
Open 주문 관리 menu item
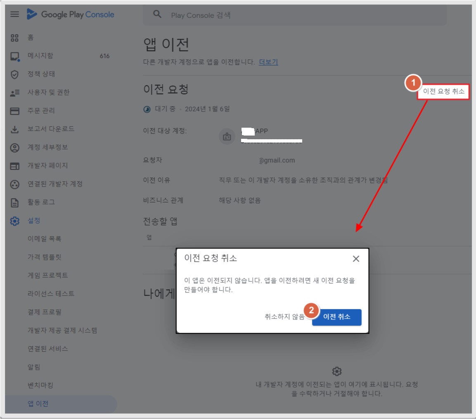tap(41, 110)
